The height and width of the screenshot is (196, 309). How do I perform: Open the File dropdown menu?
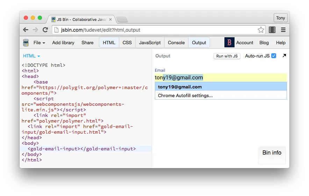tap(39, 42)
